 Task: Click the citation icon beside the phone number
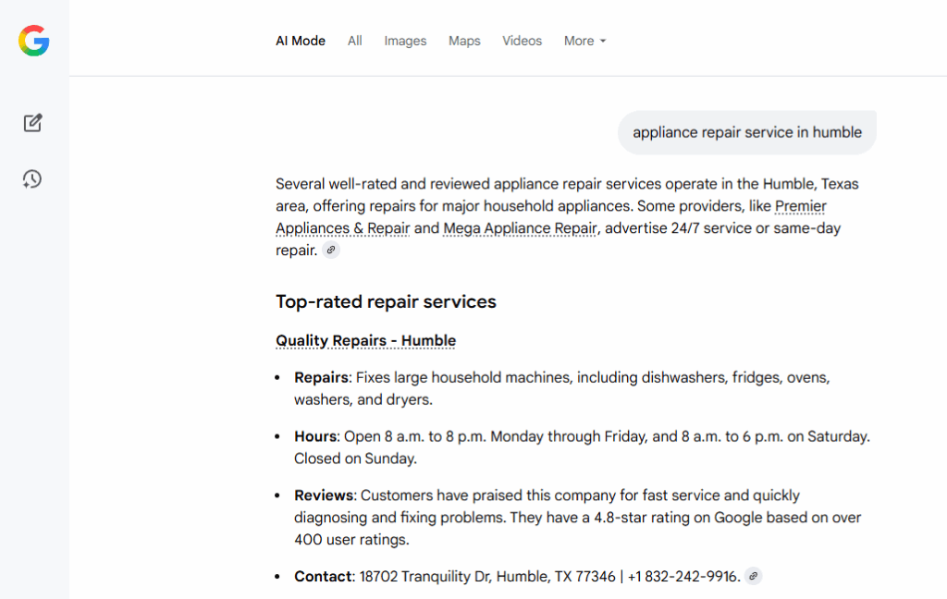[753, 575]
